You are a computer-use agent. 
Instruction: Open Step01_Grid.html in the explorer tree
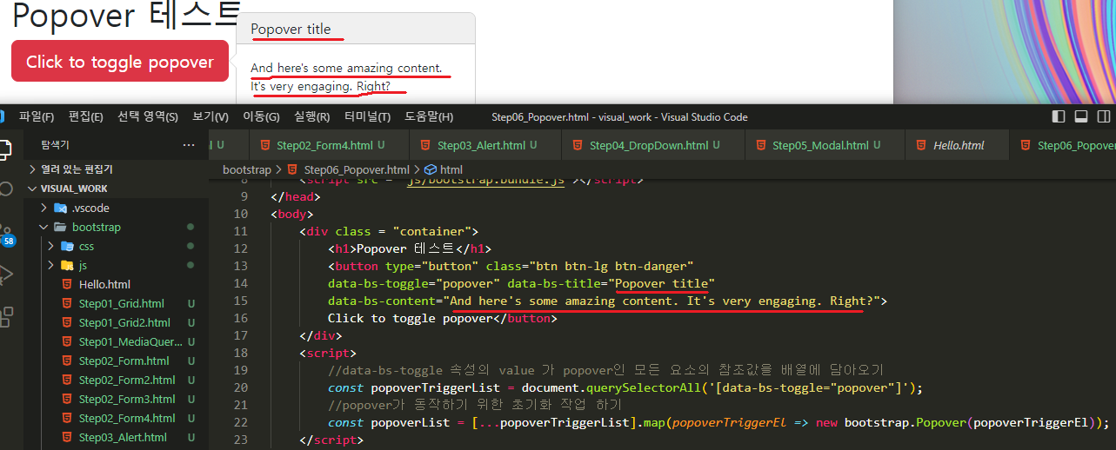(121, 303)
